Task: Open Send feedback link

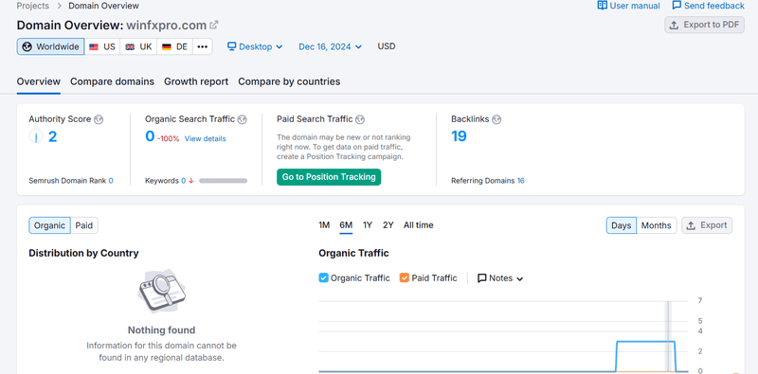Action: click(x=708, y=6)
